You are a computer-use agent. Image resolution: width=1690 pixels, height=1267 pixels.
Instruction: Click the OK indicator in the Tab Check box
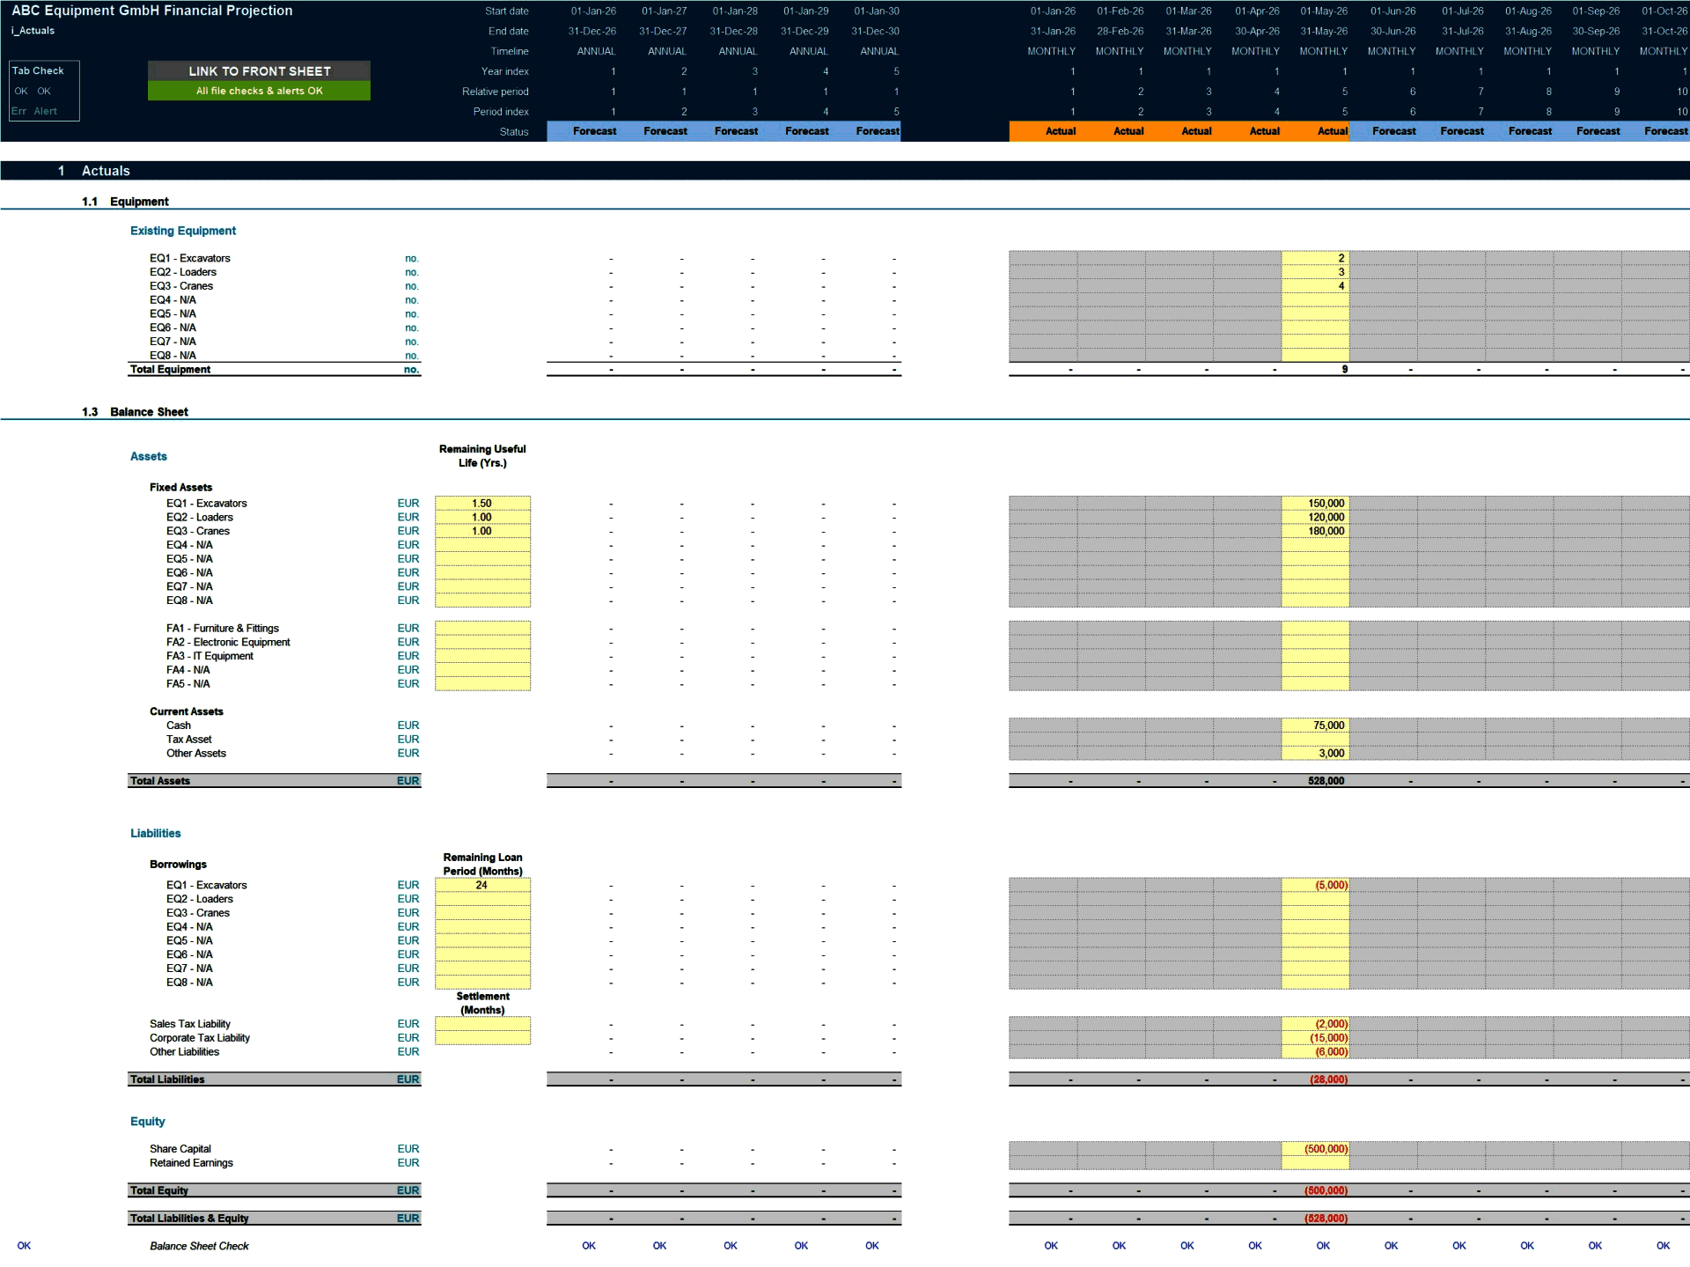pos(19,92)
